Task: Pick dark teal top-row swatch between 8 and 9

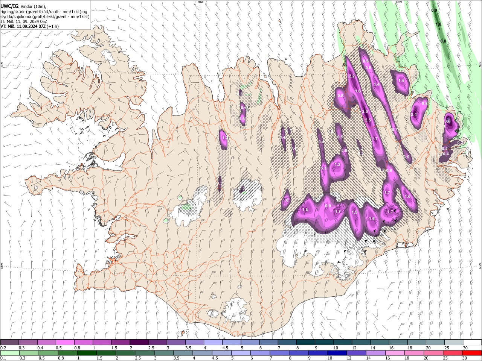Action: click(x=305, y=343)
